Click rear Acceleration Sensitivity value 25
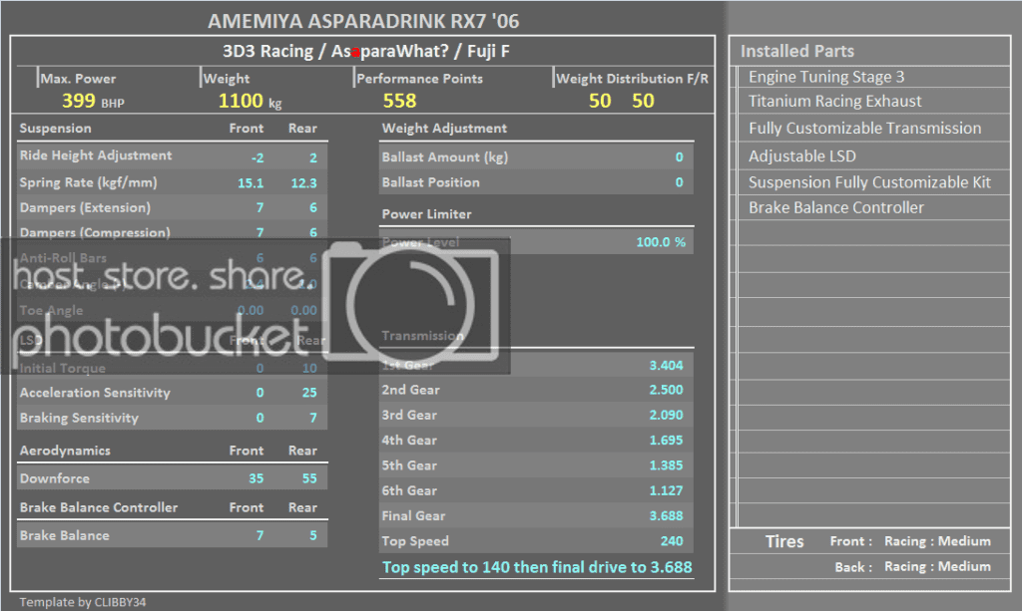Screen dimensions: 1022x611 [309, 393]
